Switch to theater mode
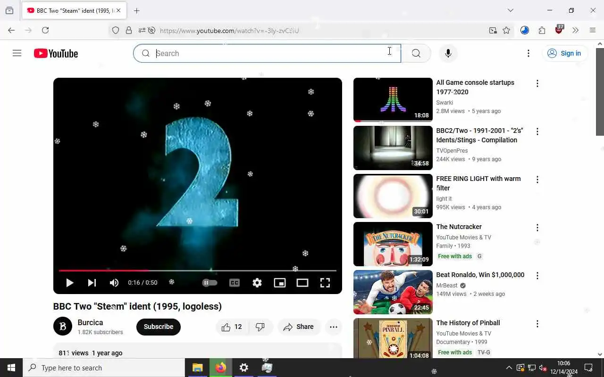The image size is (604, 377). coord(302,283)
